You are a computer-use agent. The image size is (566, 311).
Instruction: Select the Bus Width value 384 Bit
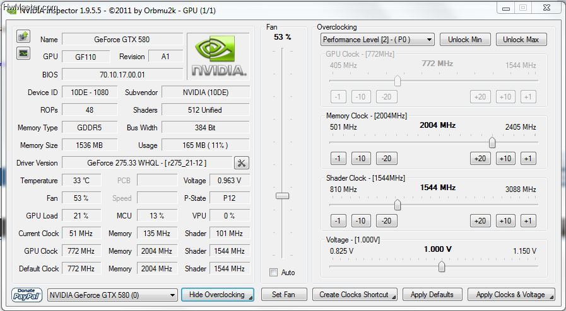206,127
